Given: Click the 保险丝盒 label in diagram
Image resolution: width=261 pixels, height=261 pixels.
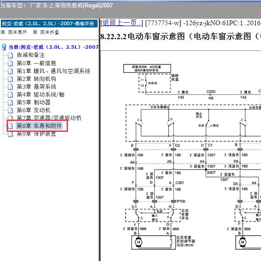Looking at the screenshot, I should coord(175,77).
